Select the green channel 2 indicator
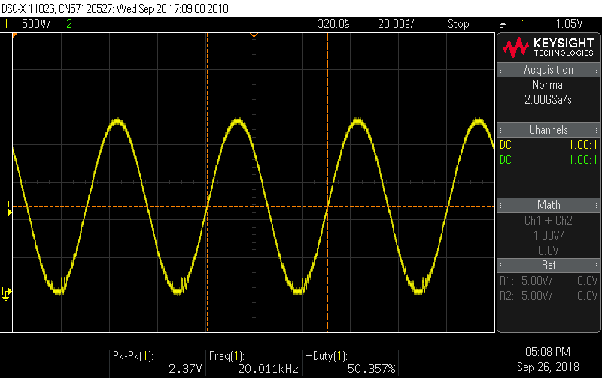602x378 pixels. (x=69, y=24)
